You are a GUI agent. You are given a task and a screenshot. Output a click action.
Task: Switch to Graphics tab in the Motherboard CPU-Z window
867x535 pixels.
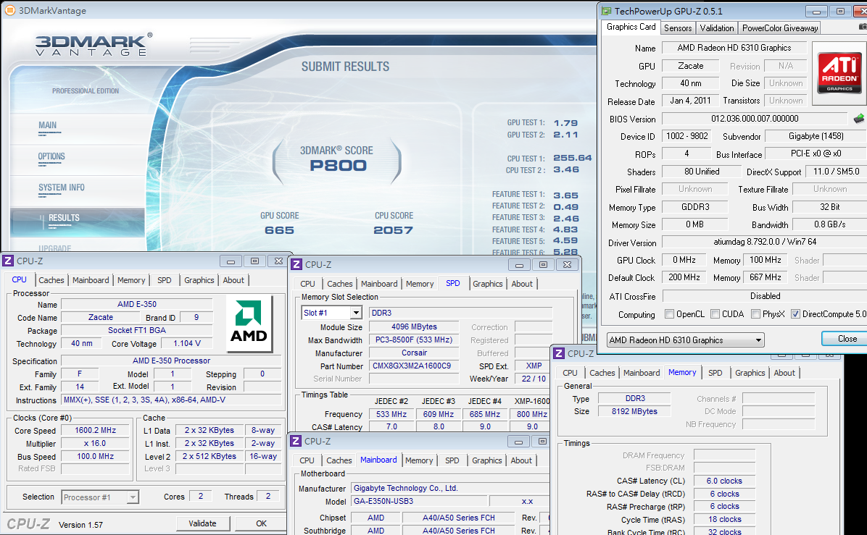point(487,460)
